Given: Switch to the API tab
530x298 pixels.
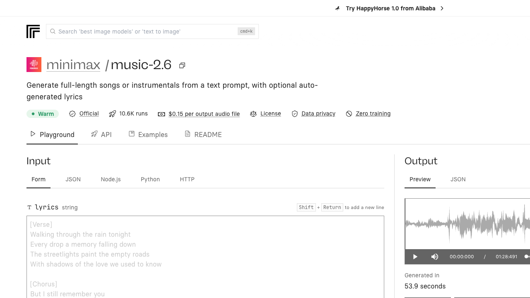Looking at the screenshot, I should point(101,135).
